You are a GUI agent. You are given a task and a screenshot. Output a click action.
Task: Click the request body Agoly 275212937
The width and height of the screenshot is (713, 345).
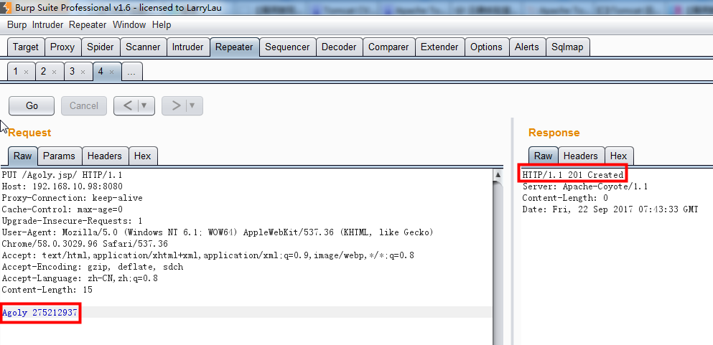[x=40, y=312]
